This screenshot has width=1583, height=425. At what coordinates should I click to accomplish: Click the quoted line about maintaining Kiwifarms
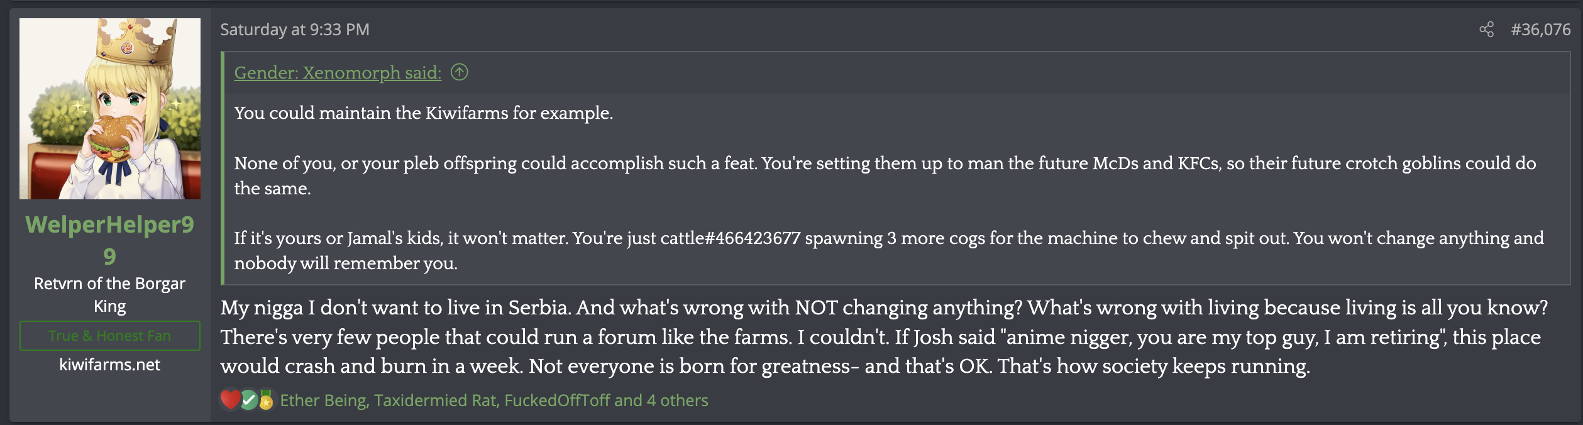423,113
